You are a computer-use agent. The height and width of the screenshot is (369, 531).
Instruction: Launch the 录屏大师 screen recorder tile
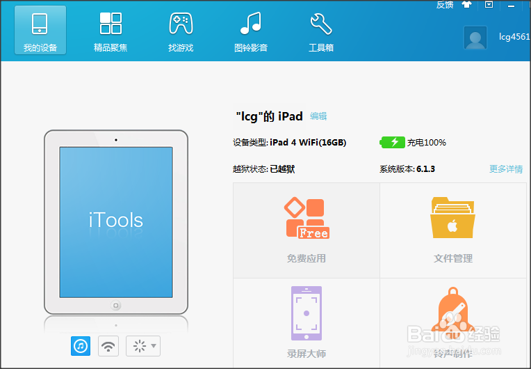tap(307, 323)
